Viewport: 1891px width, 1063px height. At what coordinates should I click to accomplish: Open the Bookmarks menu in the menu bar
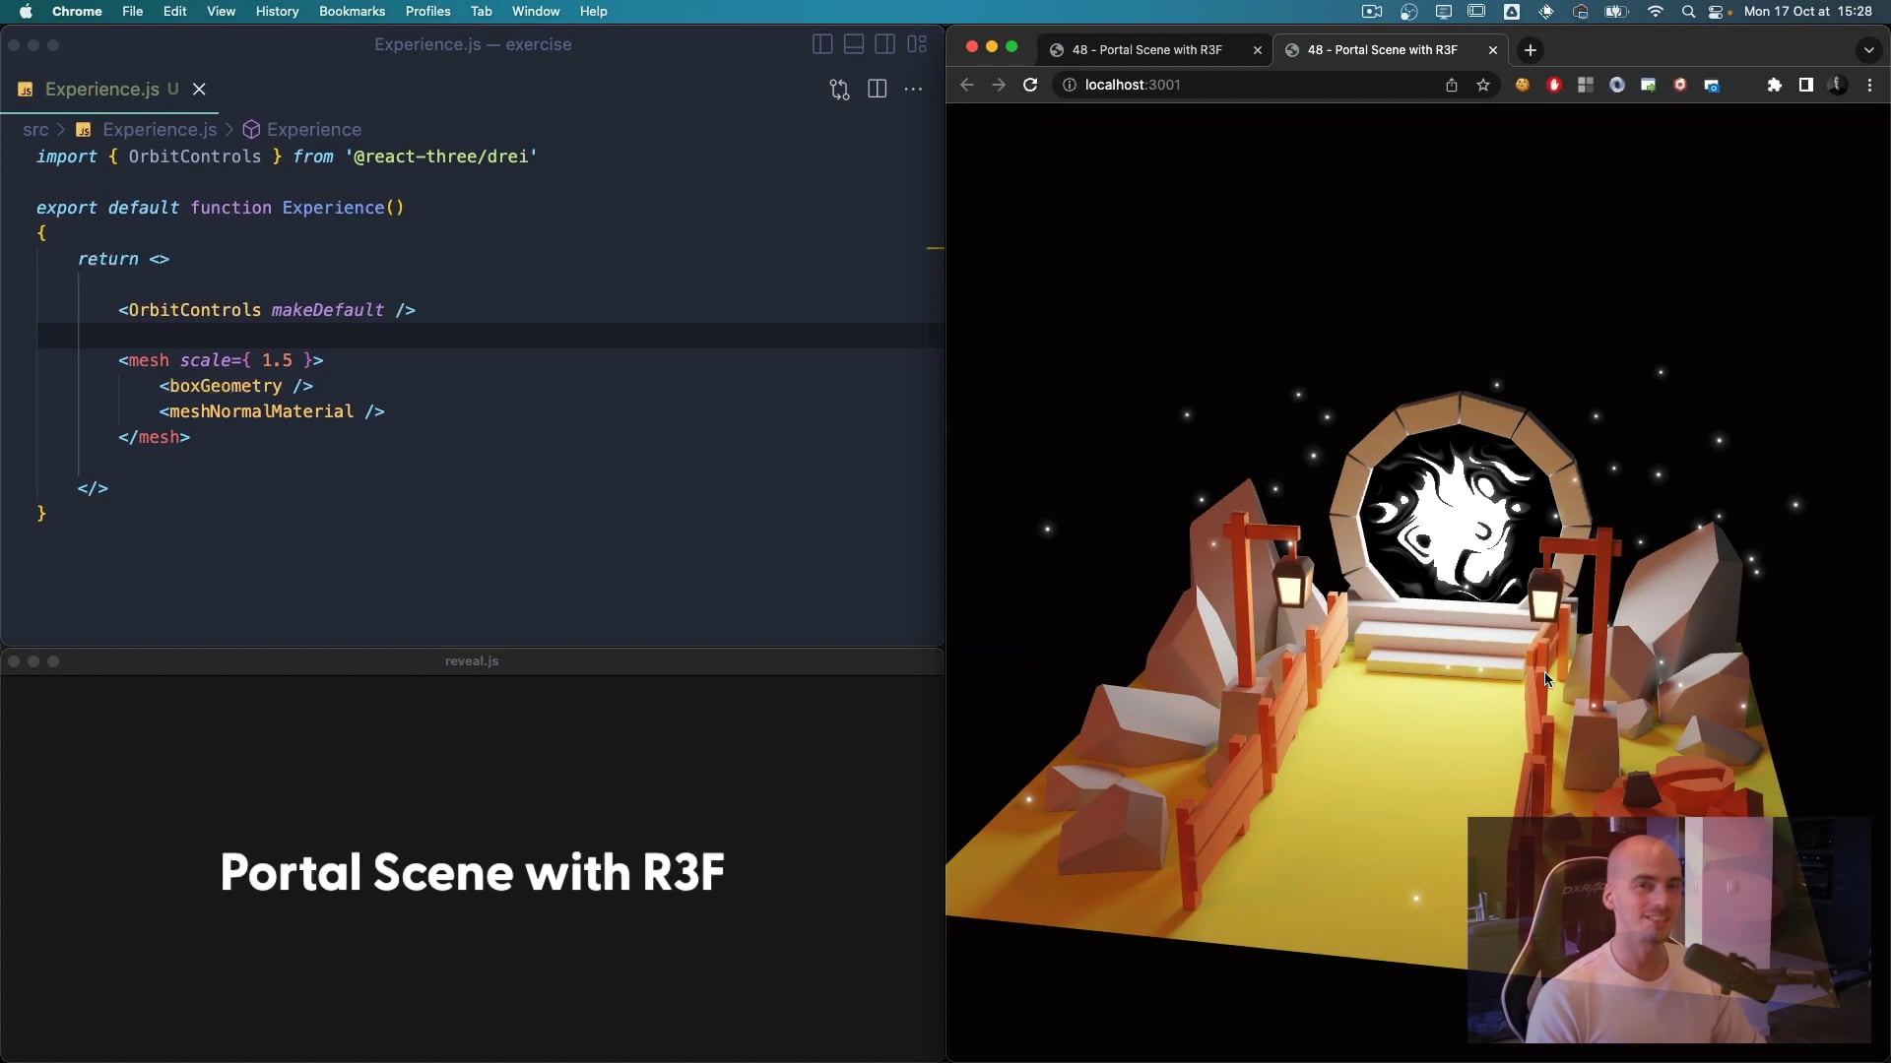point(352,11)
